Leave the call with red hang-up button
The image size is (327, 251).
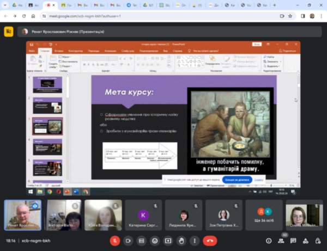(x=210, y=240)
